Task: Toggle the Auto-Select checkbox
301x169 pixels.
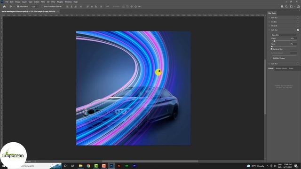Action: pyautogui.click(x=18, y=7)
